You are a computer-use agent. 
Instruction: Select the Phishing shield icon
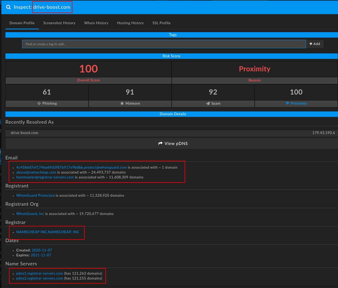point(39,103)
